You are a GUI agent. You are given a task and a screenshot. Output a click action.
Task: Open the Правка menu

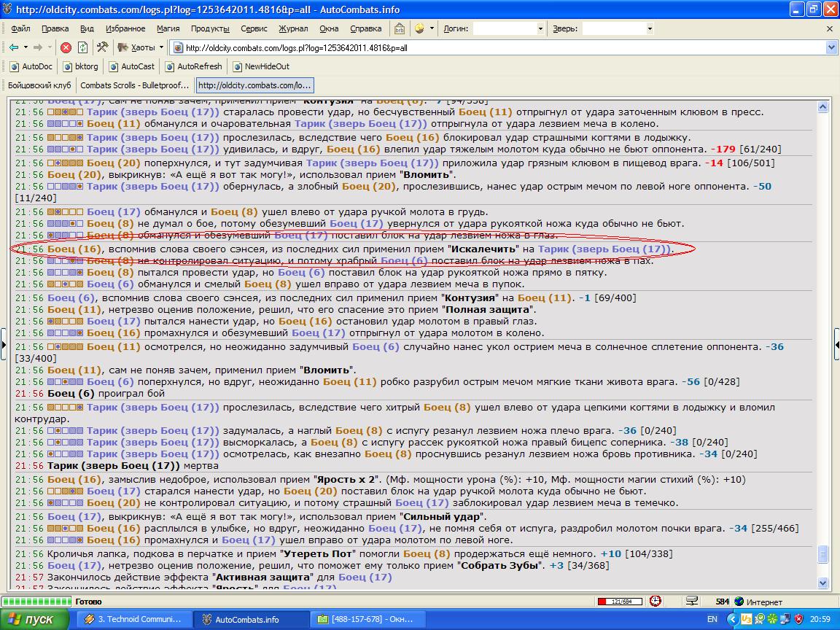click(x=55, y=28)
